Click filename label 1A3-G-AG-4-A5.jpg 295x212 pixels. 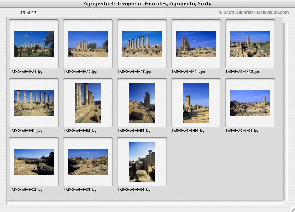242,72
